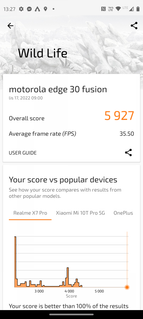Image resolution: width=143 pixels, height=319 pixels.
Task: Tap the Android Auto notification icon
Action: click(37, 9)
